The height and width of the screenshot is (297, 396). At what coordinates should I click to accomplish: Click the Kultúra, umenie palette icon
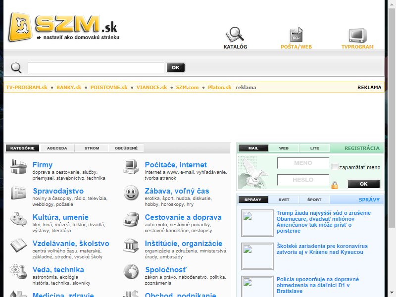click(x=18, y=219)
